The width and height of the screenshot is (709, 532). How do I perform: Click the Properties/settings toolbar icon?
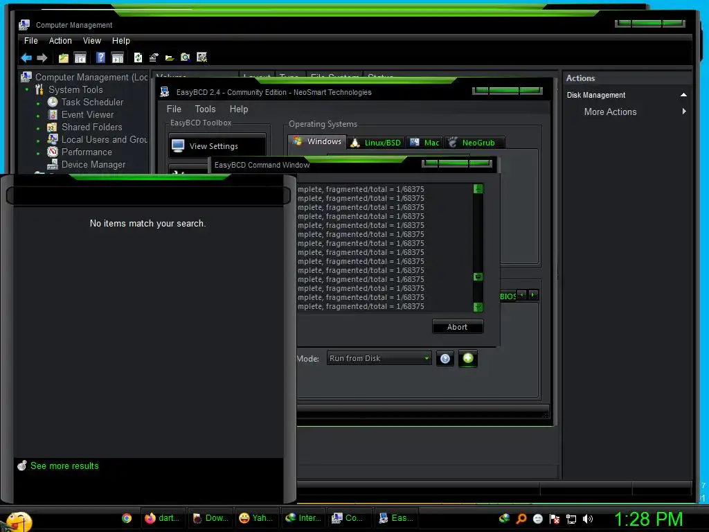(154, 57)
